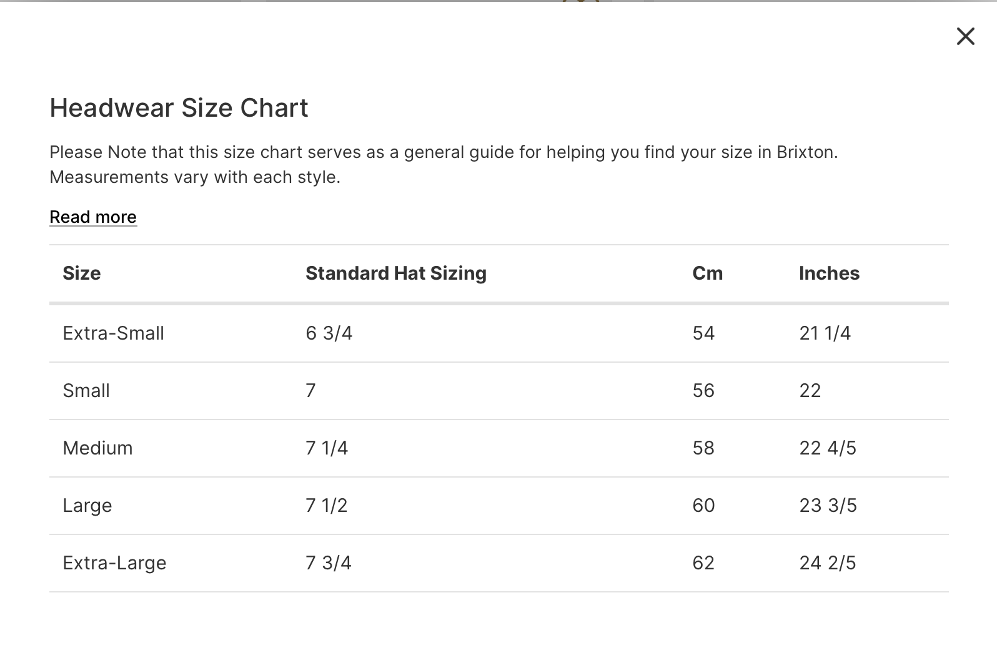Close the size chart modal
The height and width of the screenshot is (668, 997).
point(965,36)
